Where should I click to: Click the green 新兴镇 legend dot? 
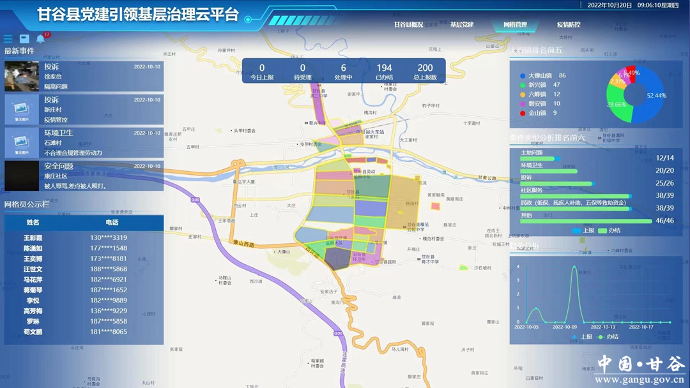(523, 85)
